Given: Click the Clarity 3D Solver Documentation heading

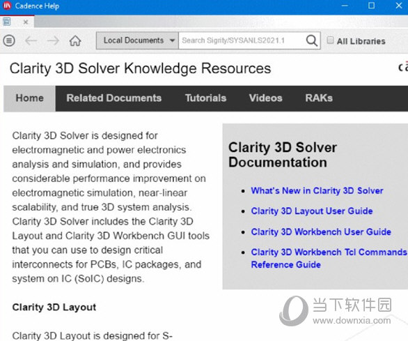Looking at the screenshot, I should pos(283,155).
